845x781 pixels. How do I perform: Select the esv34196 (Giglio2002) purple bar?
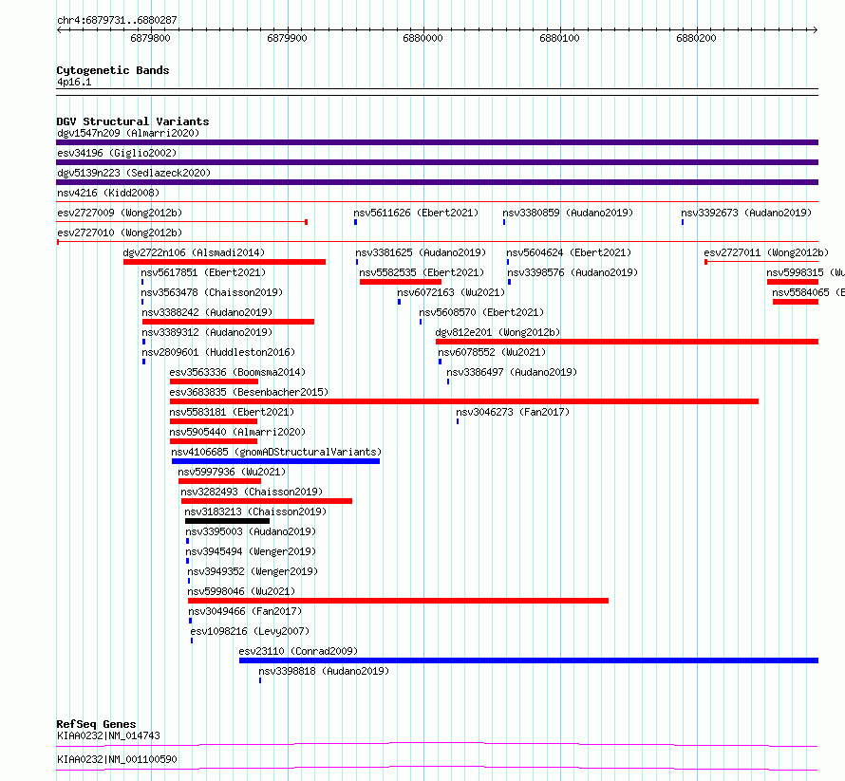pyautogui.click(x=437, y=162)
